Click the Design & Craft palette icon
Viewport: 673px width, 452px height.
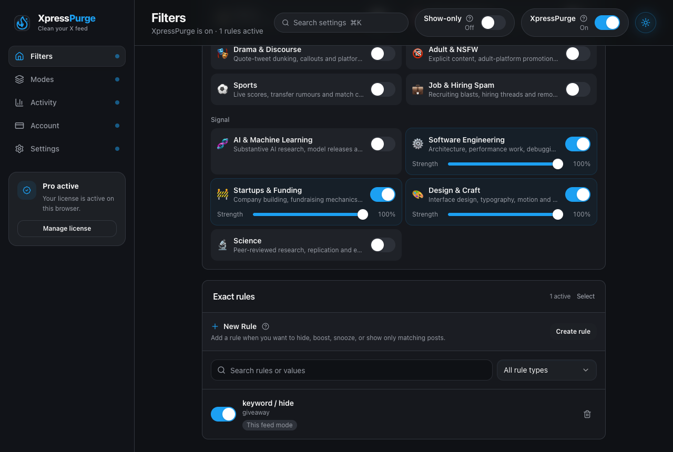pos(418,194)
